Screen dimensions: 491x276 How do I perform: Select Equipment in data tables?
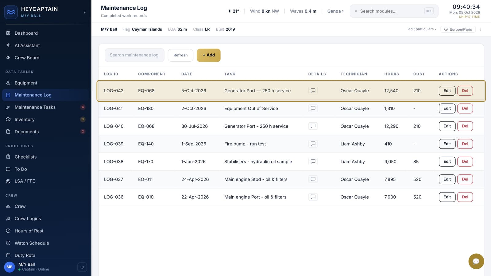coord(45,83)
